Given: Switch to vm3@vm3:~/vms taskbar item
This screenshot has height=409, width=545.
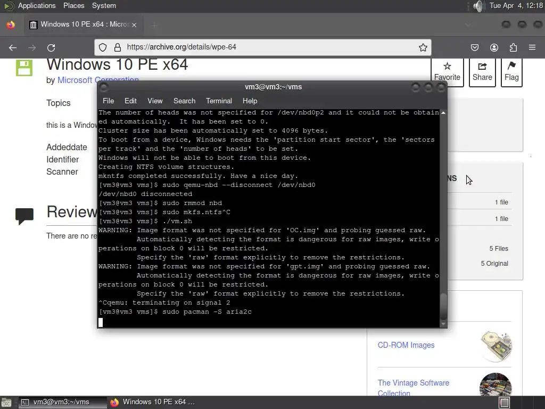Looking at the screenshot, I should click(62, 403).
